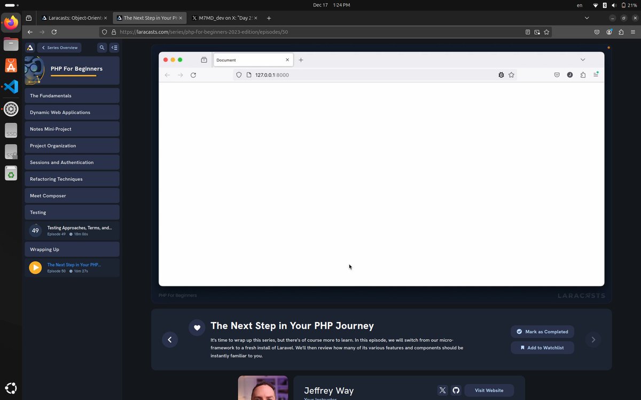641x400 pixels.
Task: Open picture-in-picture icon in address bar
Action: point(537,32)
